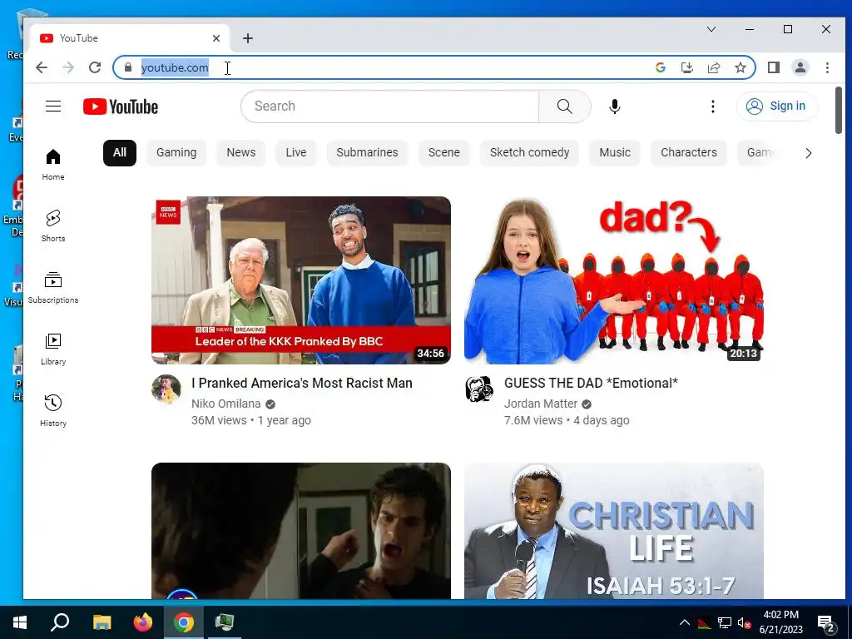Play the KKK Pranked By BBC thumbnail
The width and height of the screenshot is (852, 639).
301,280
